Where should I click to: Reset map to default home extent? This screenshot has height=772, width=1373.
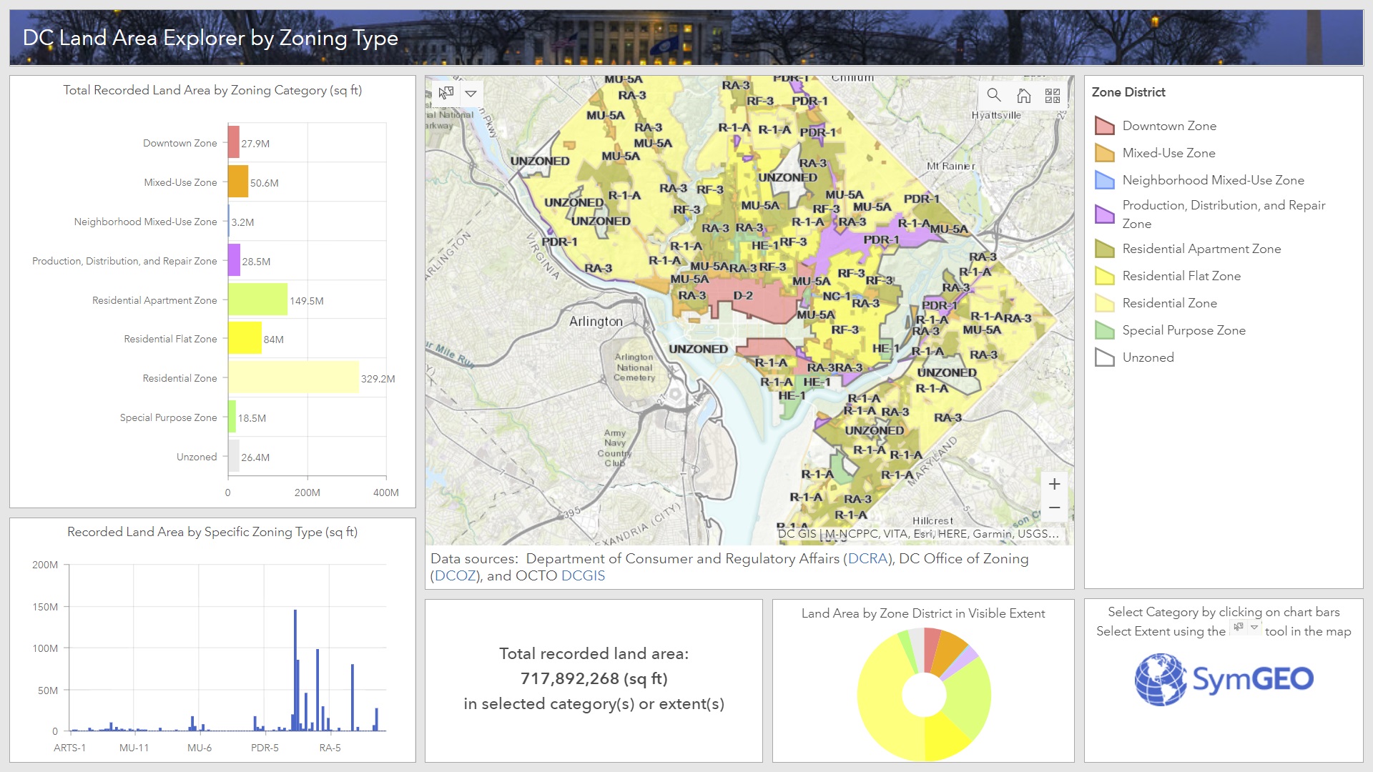(1023, 95)
